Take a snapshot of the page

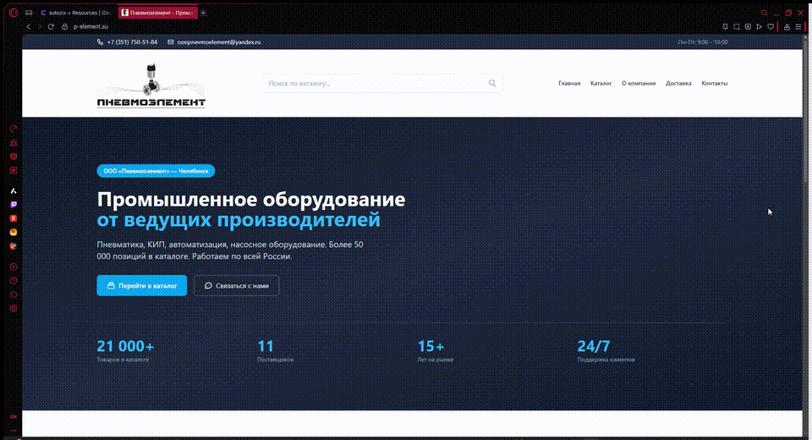(x=737, y=26)
